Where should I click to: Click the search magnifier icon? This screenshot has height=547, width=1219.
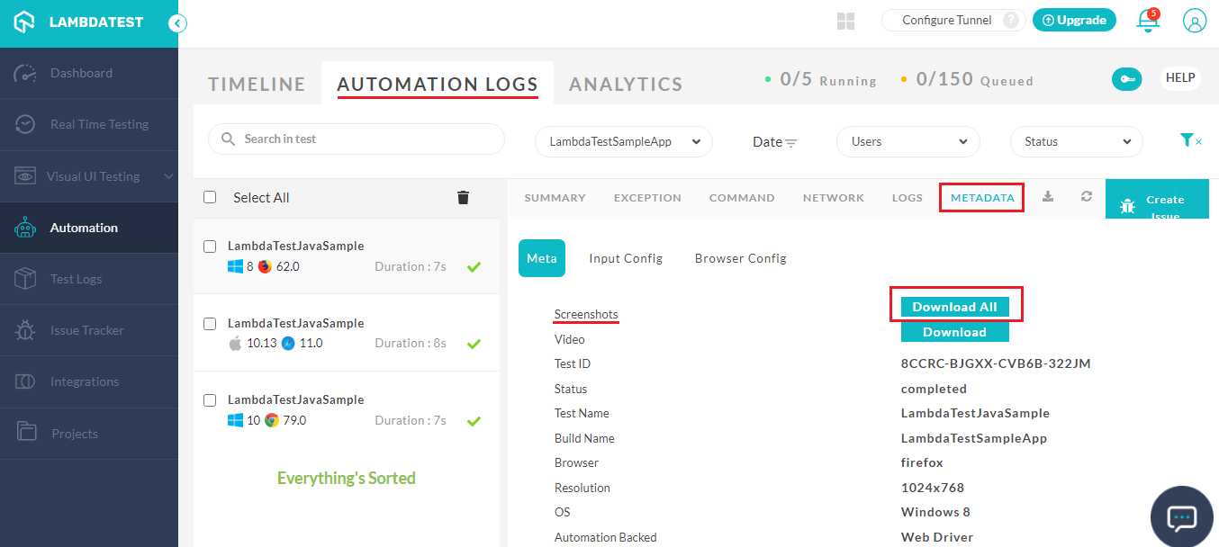coord(229,139)
